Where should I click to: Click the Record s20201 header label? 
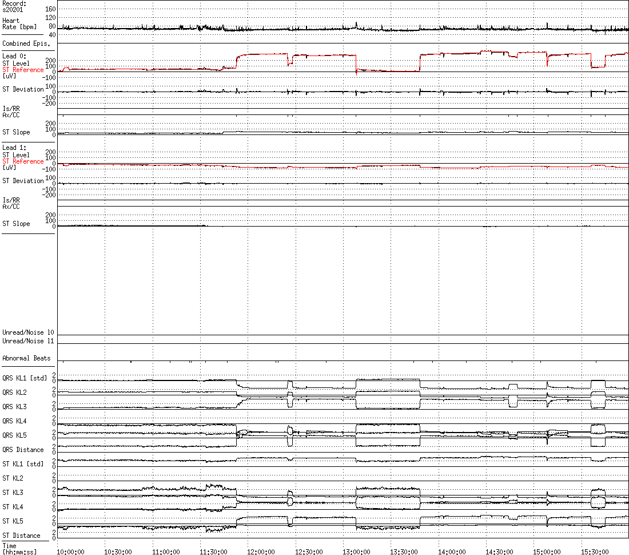click(x=14, y=6)
